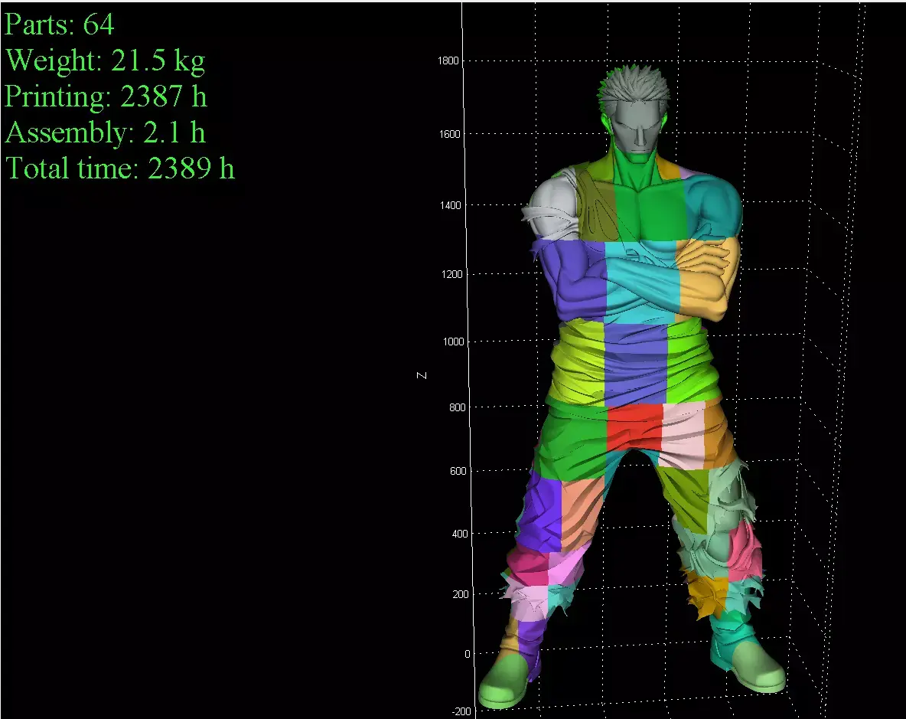Click the 1000 Z-axis tick label
This screenshot has width=906, height=719.
tap(454, 342)
